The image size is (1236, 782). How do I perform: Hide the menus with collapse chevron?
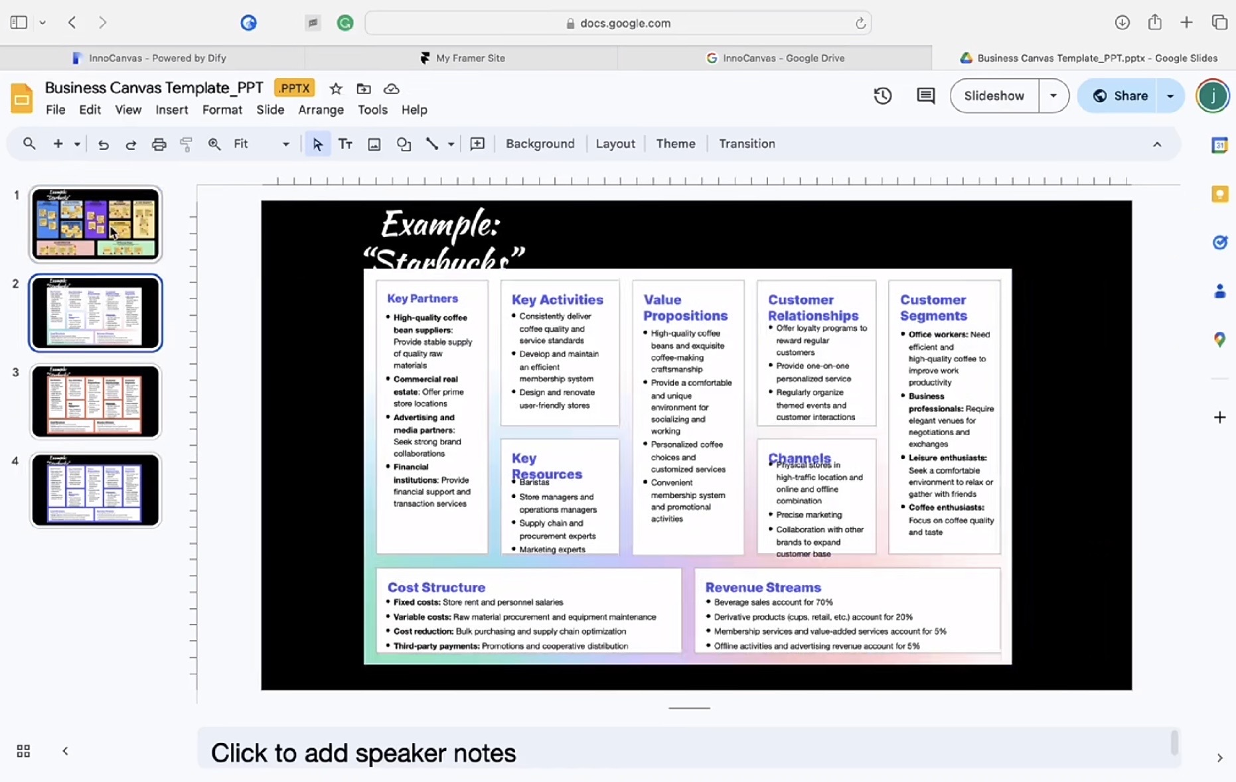(x=1157, y=144)
